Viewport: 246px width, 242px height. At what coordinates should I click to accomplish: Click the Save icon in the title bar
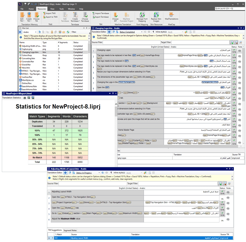point(25,4)
